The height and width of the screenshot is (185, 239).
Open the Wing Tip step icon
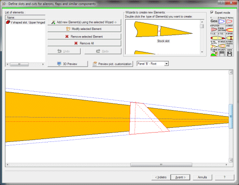[x=214, y=53]
